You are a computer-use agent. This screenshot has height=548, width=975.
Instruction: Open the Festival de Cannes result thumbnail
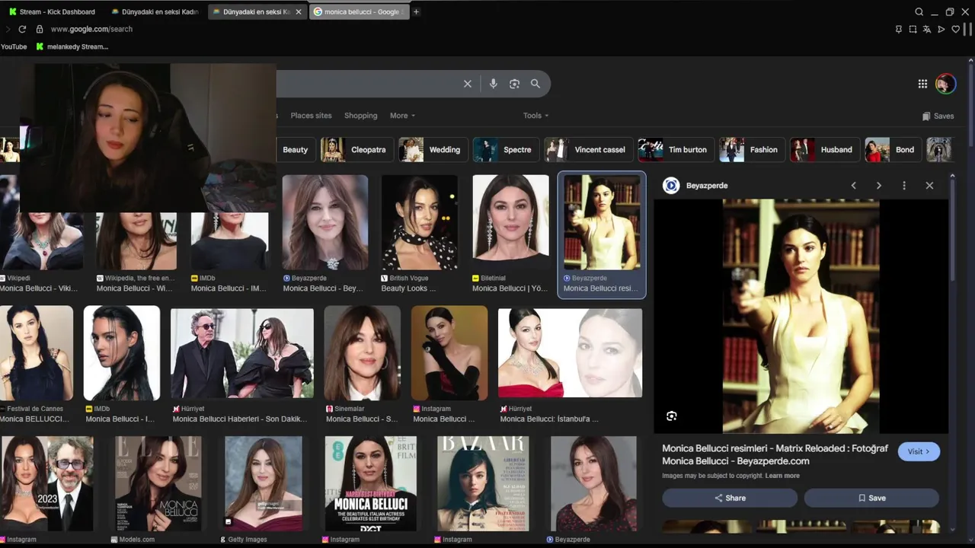click(37, 353)
